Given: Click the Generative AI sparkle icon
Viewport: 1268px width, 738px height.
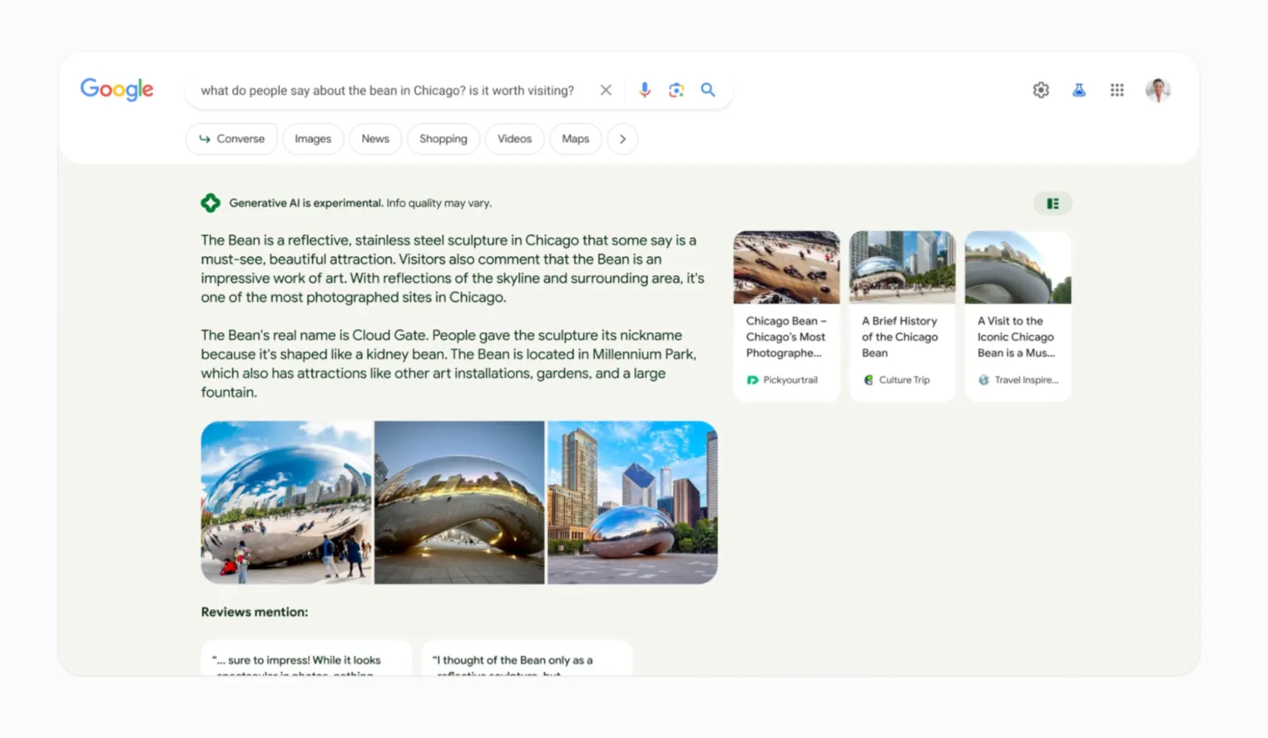Looking at the screenshot, I should tap(210, 203).
